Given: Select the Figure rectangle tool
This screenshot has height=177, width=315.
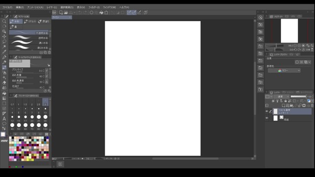Looking at the screenshot, I should tap(4, 103).
